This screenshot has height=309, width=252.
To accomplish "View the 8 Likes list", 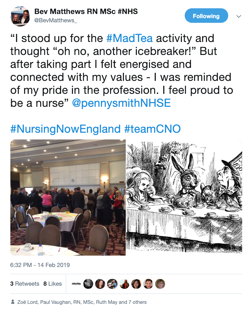I will (x=53, y=284).
